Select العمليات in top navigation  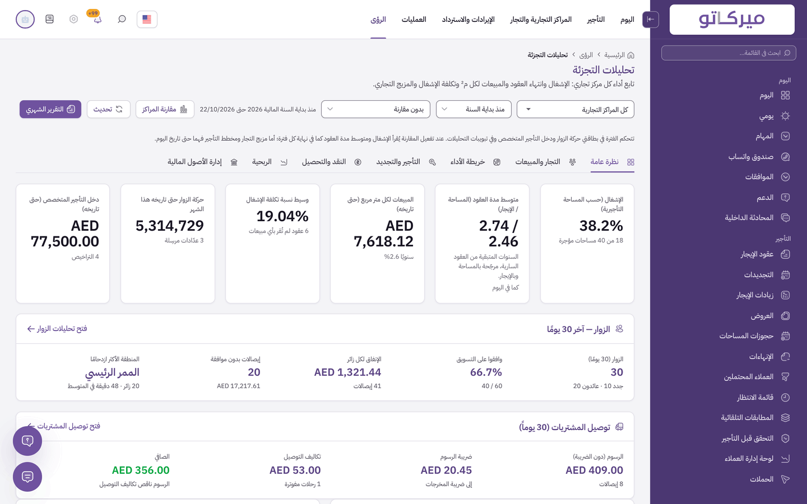(x=414, y=20)
